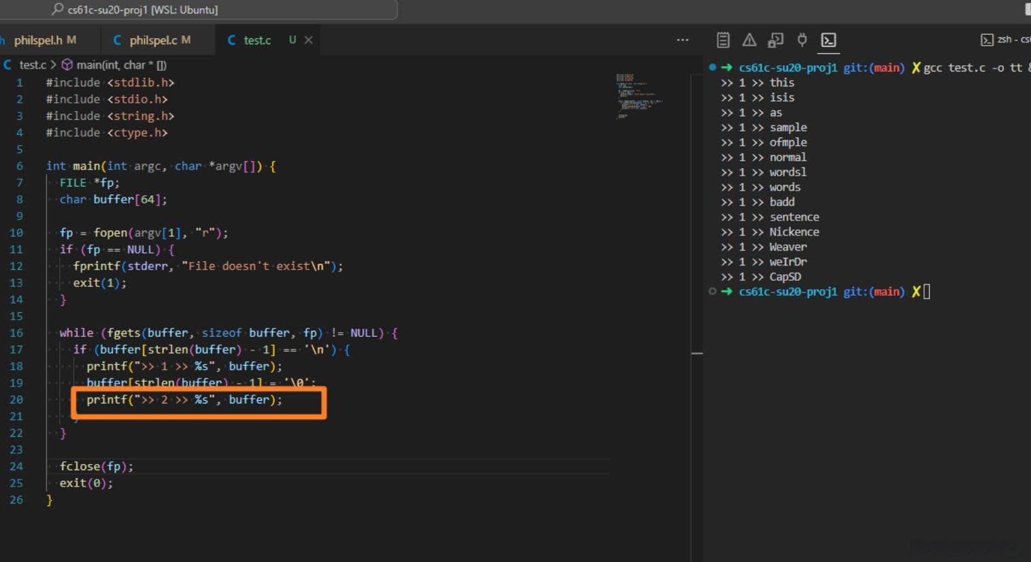
Task: Close the test.c editor tab
Action: pos(308,40)
